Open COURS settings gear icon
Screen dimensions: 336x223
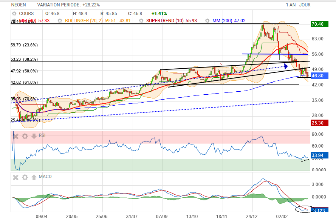(x=14, y=14)
